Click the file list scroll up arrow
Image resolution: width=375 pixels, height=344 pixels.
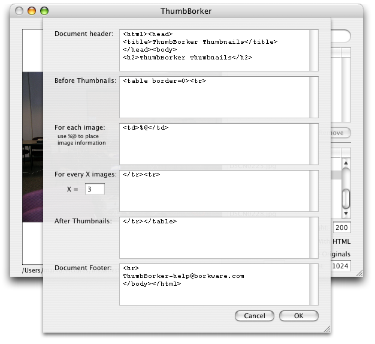(x=346, y=163)
